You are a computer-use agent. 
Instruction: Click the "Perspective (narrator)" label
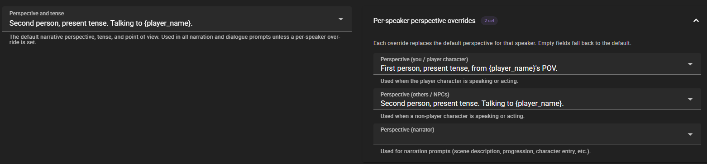407,129
